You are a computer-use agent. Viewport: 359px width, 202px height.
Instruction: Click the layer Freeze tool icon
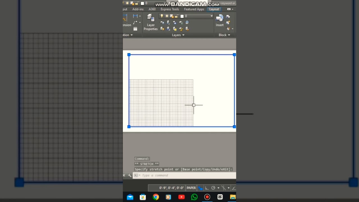tap(175, 22)
